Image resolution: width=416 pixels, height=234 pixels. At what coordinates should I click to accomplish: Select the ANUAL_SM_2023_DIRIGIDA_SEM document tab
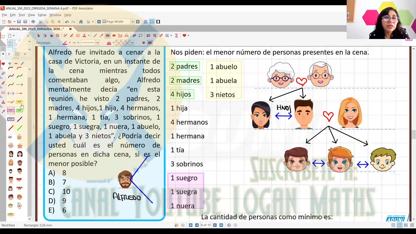pos(36,29)
